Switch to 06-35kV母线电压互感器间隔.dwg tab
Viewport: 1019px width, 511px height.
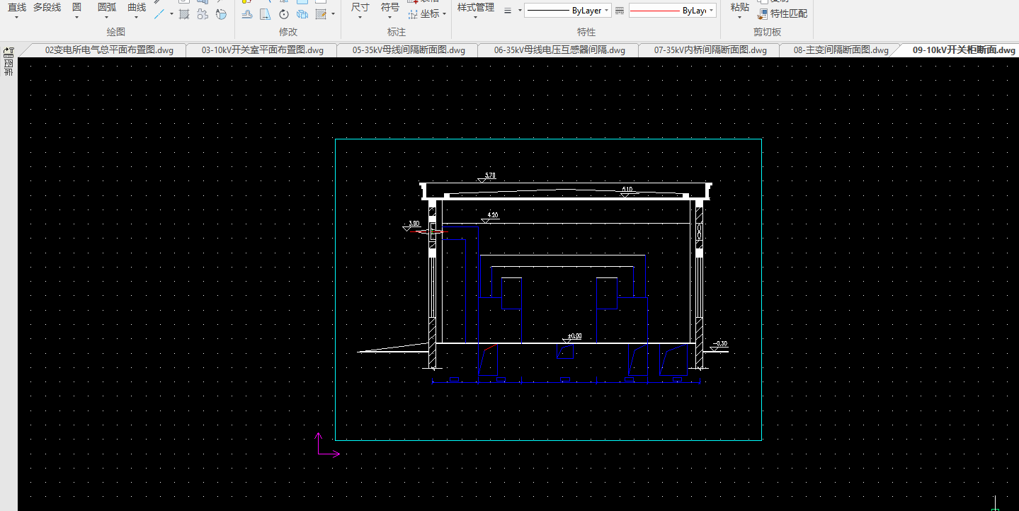click(559, 50)
